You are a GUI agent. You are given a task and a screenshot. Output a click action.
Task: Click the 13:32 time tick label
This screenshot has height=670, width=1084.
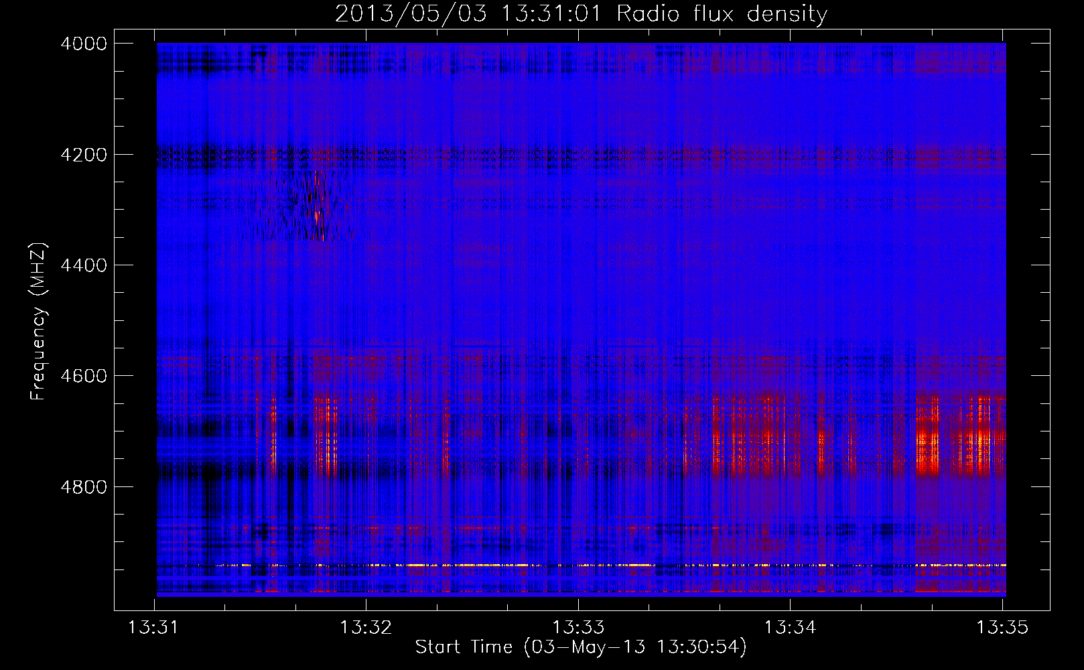[x=366, y=628]
